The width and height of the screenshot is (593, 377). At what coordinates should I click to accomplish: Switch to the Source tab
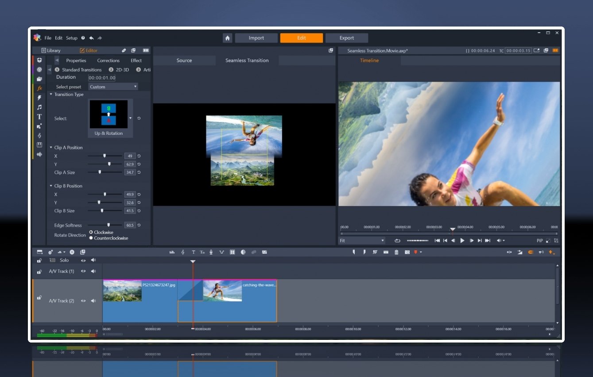(x=184, y=61)
